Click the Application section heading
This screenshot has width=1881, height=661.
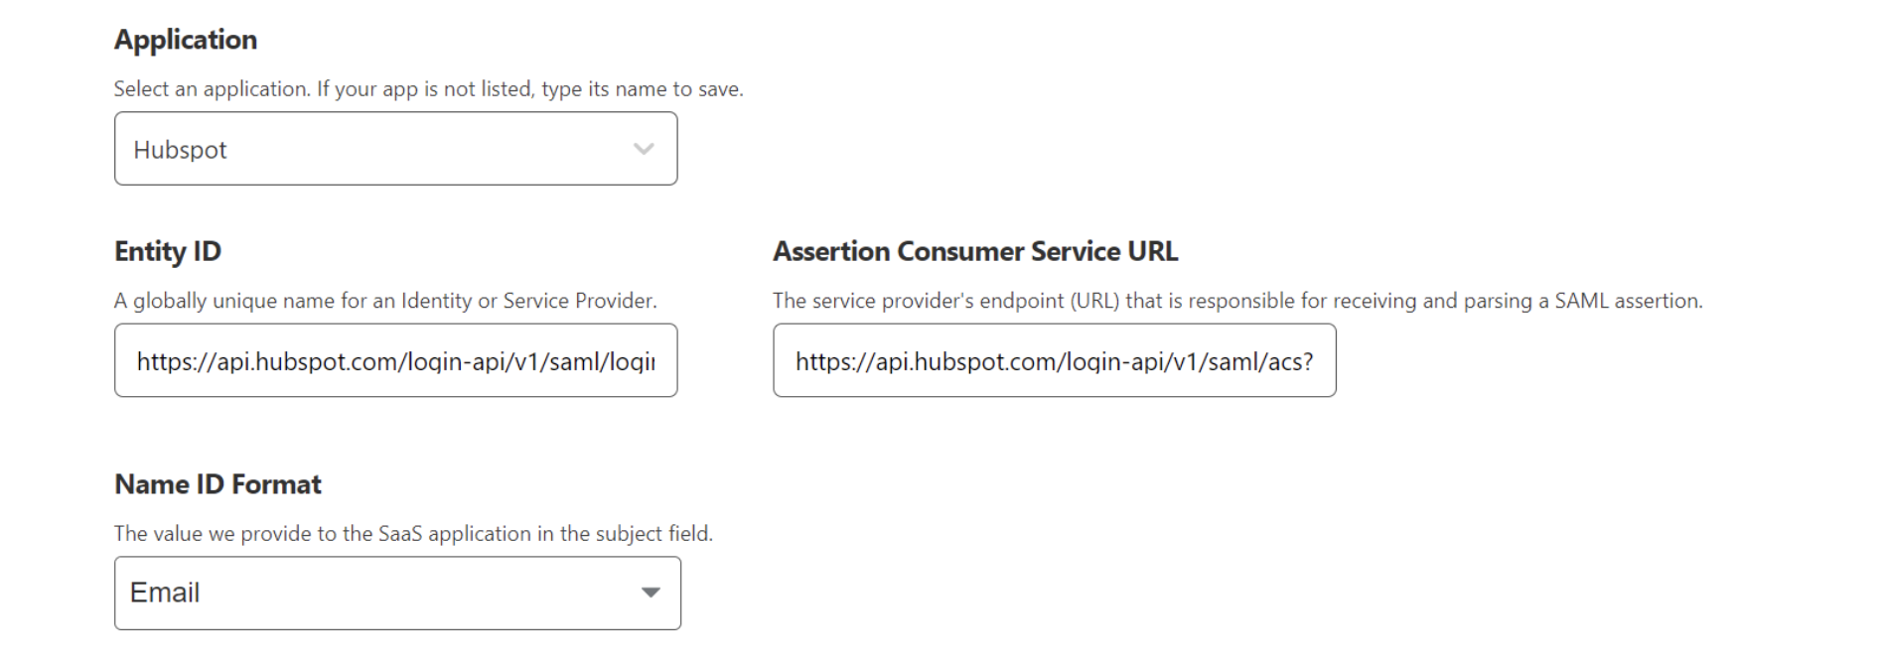click(x=186, y=40)
